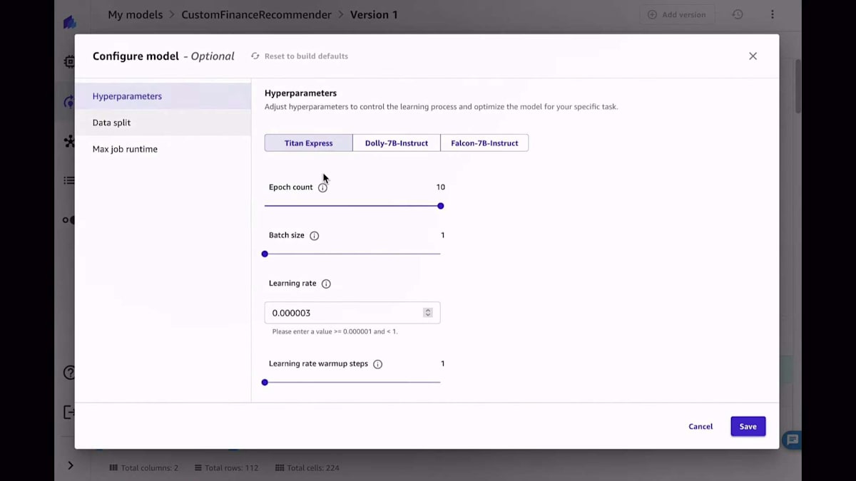Click the Learning rate warmup steps slider handle

coord(265,383)
